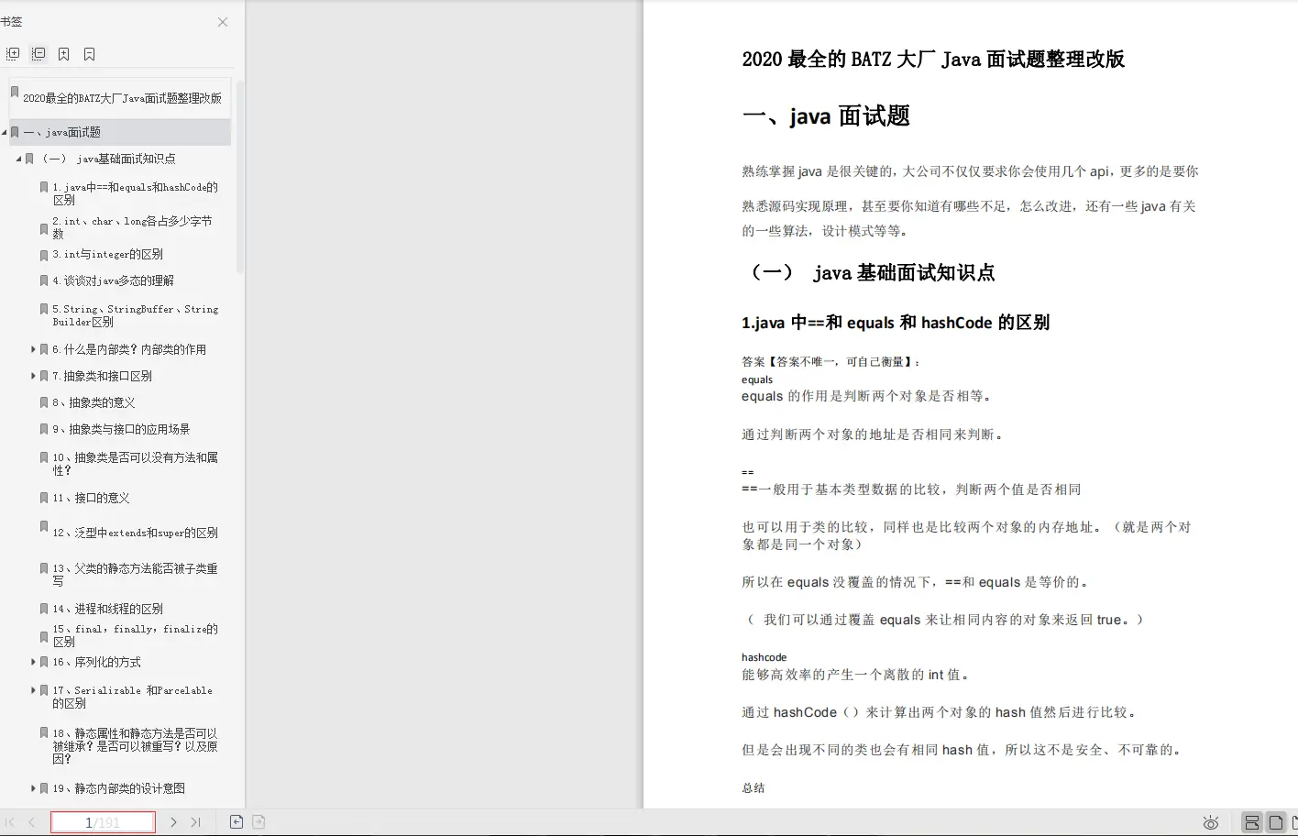The width and height of the screenshot is (1298, 836).
Task: Go to next page arrow
Action: (x=173, y=822)
